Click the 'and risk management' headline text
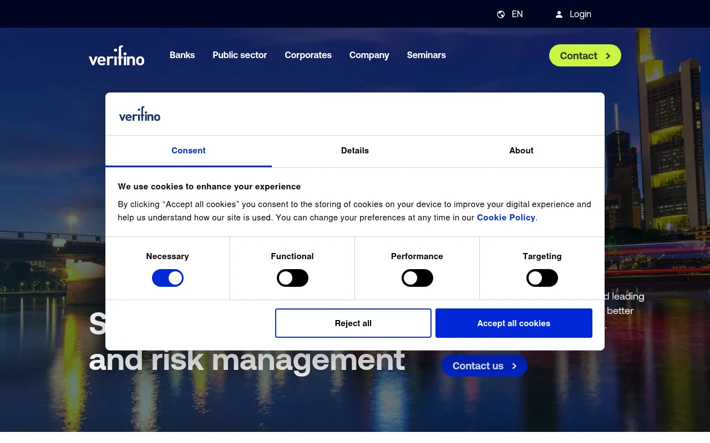The width and height of the screenshot is (710, 443). [247, 360]
